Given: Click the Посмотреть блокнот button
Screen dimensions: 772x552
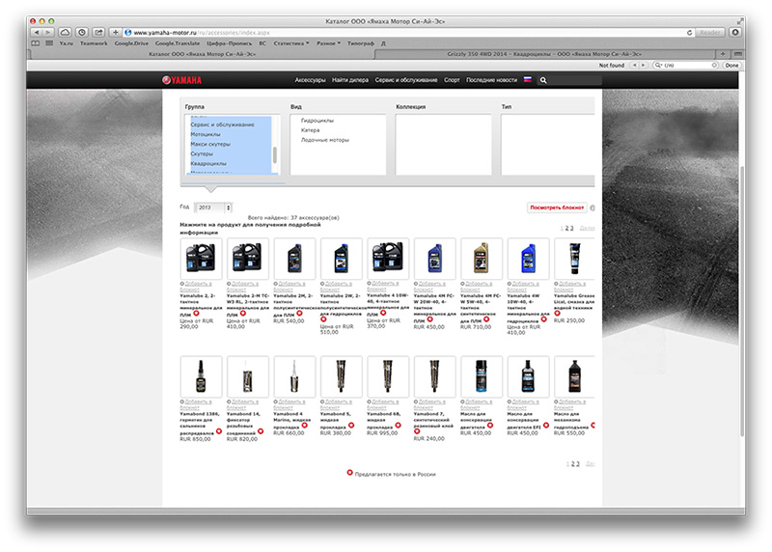Looking at the screenshot, I should (x=557, y=207).
